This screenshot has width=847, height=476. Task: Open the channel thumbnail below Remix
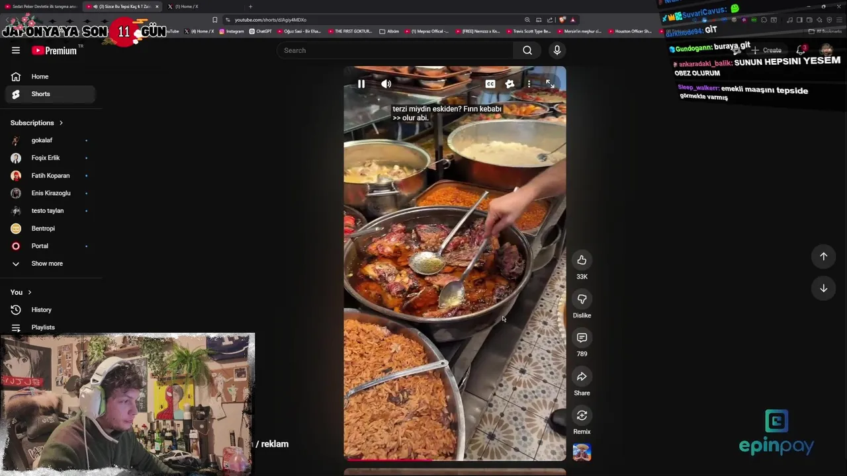582,452
